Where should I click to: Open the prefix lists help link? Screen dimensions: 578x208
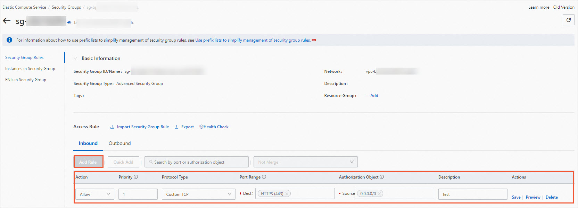pos(253,40)
